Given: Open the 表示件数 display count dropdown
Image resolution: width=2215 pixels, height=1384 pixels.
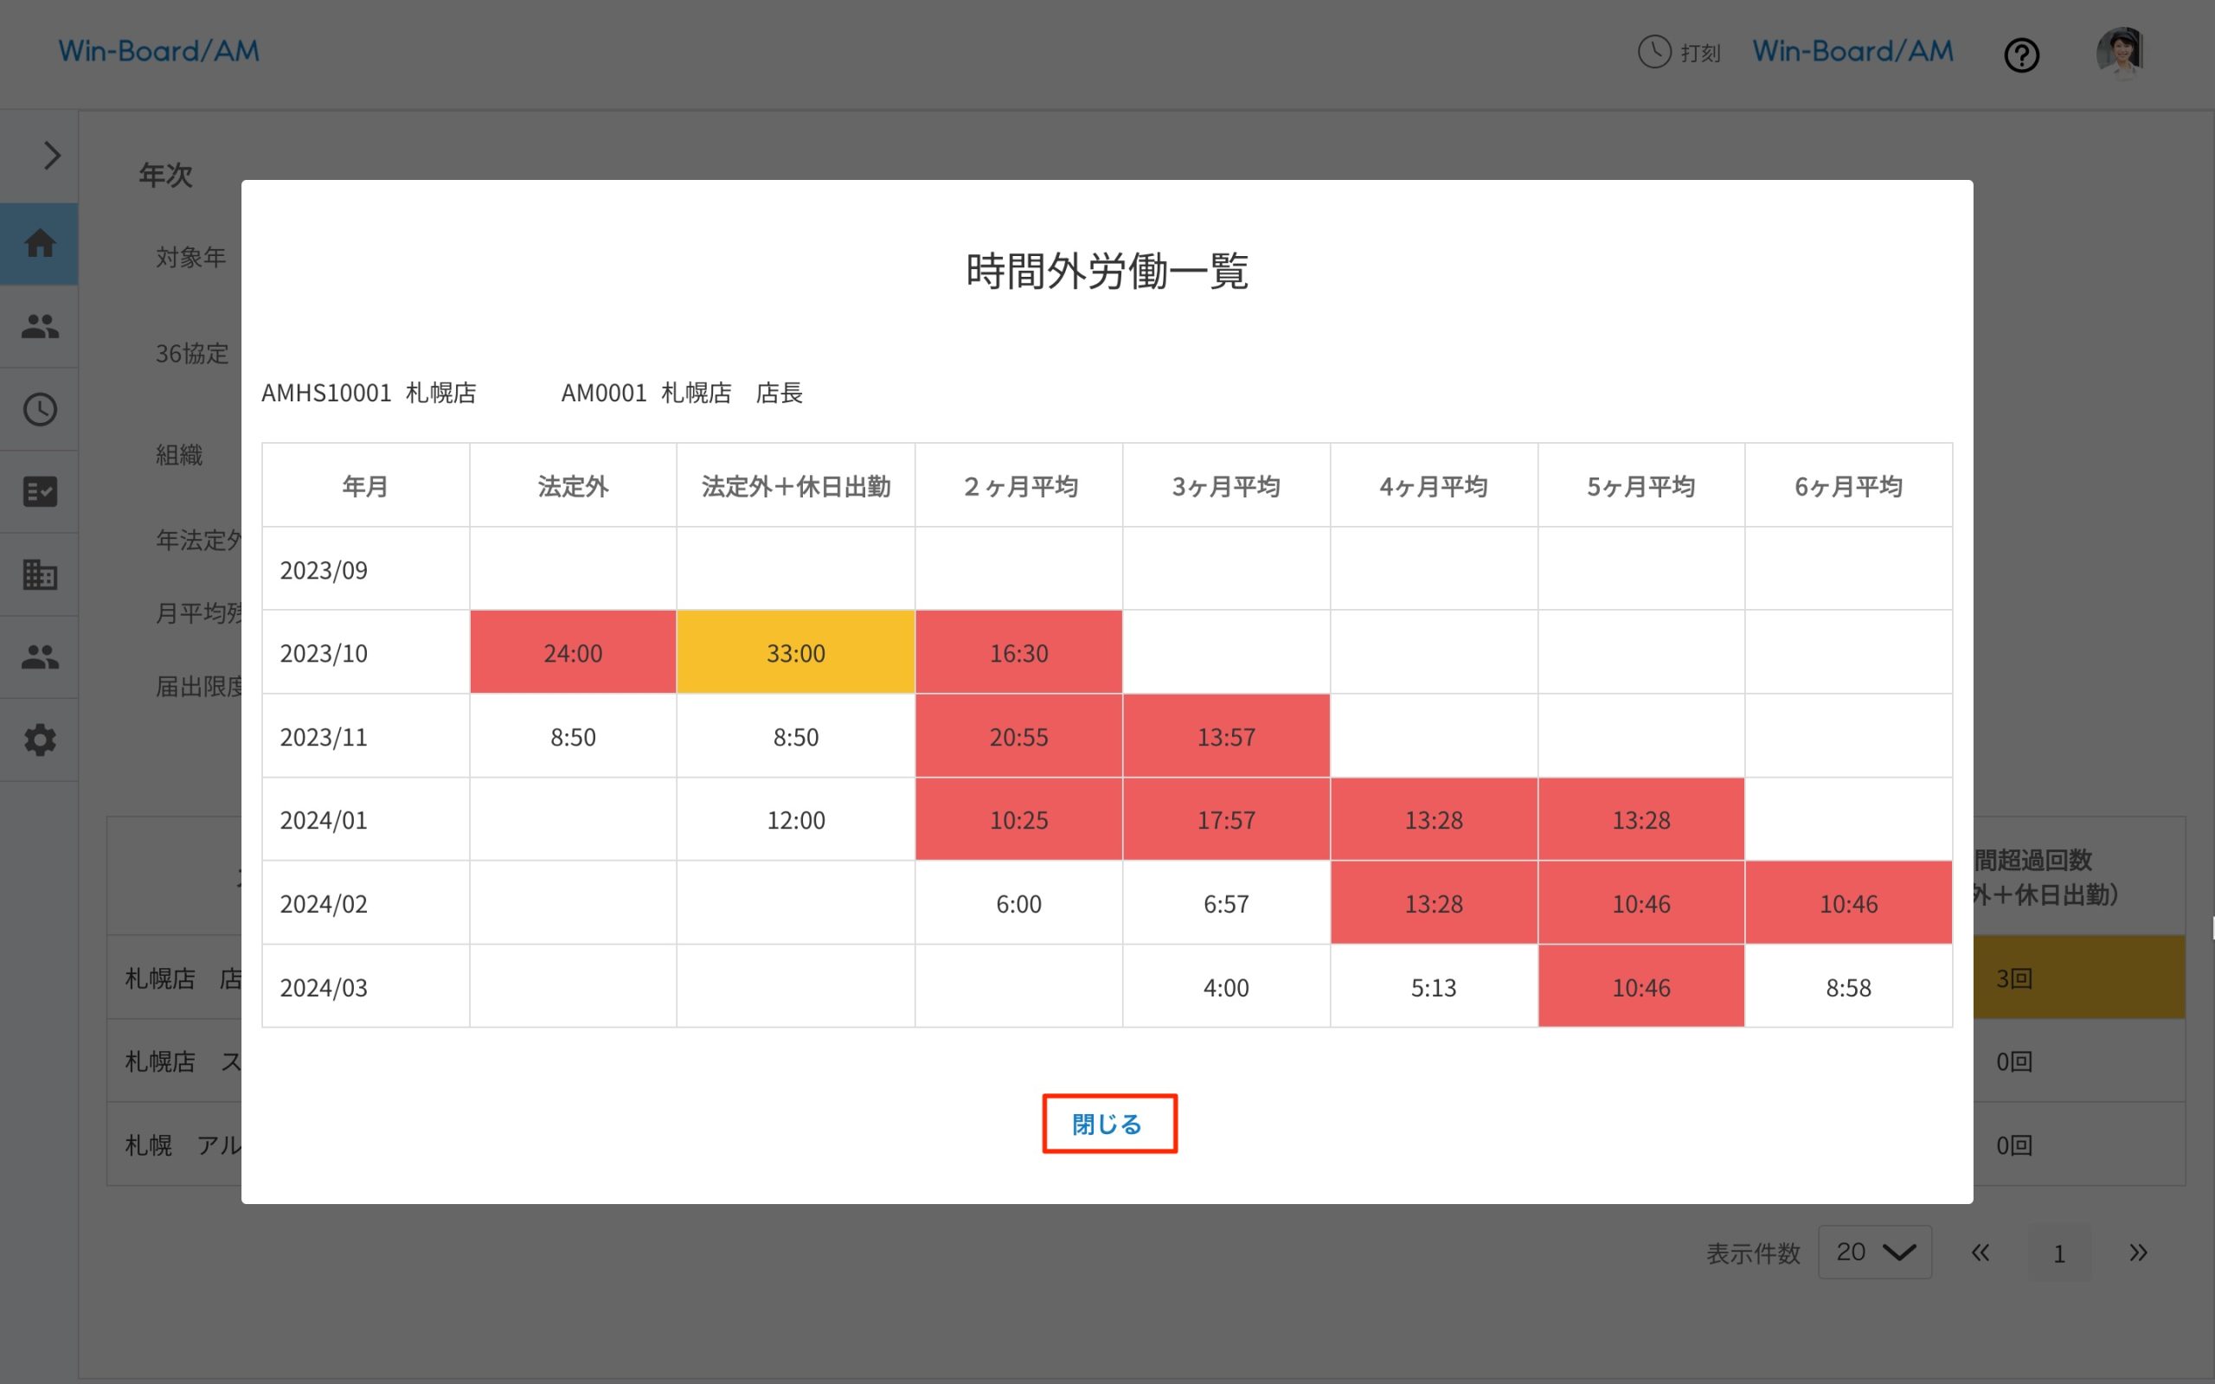Looking at the screenshot, I should (1874, 1253).
